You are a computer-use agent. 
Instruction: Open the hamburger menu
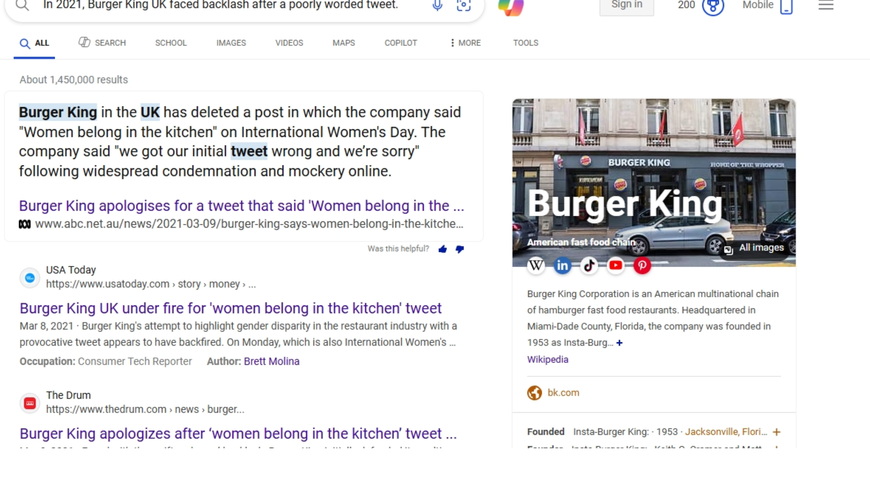pos(825,5)
